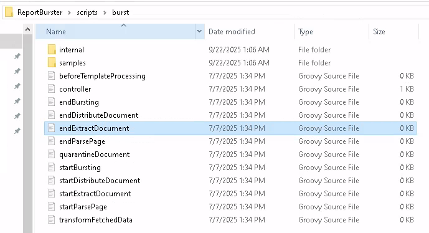Select the startExtractDocument file name
Screen dimensions: 429x233
[95, 194]
